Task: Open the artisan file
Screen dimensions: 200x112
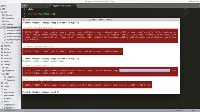Action: click(6, 102)
